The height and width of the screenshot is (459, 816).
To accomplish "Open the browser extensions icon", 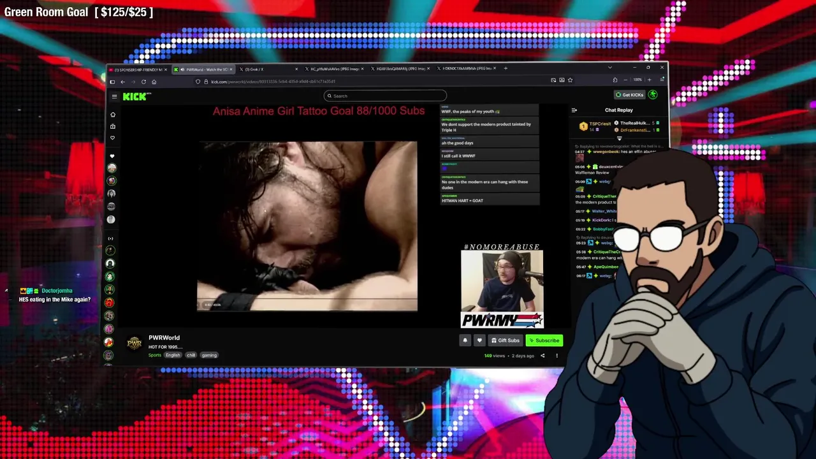I will pos(615,80).
